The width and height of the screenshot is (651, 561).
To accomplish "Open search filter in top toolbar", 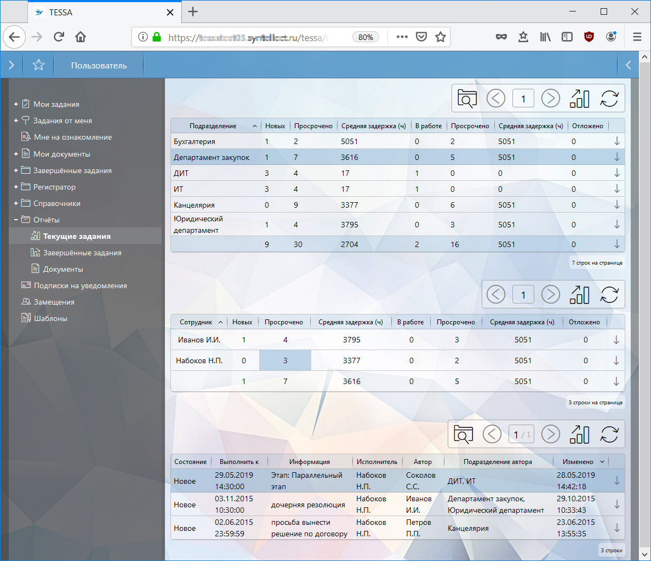I will (x=467, y=99).
